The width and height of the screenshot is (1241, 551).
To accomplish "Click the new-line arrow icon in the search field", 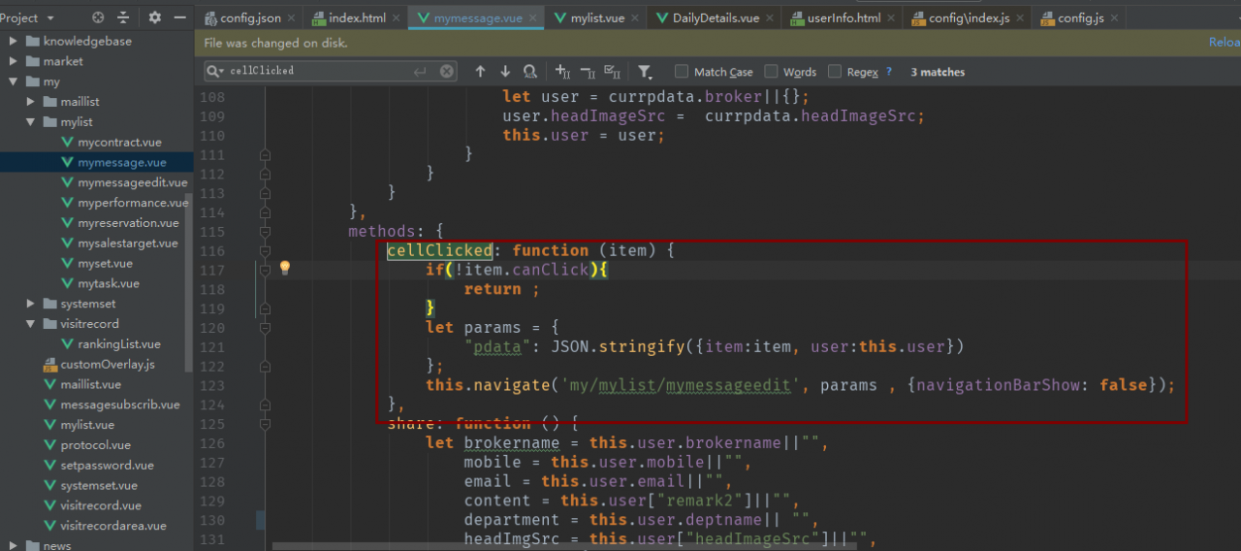I will click(420, 71).
